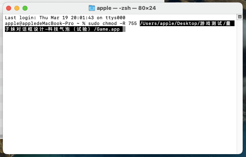Click "ttys000" in the login line
The image size is (246, 157).
tap(115, 18)
